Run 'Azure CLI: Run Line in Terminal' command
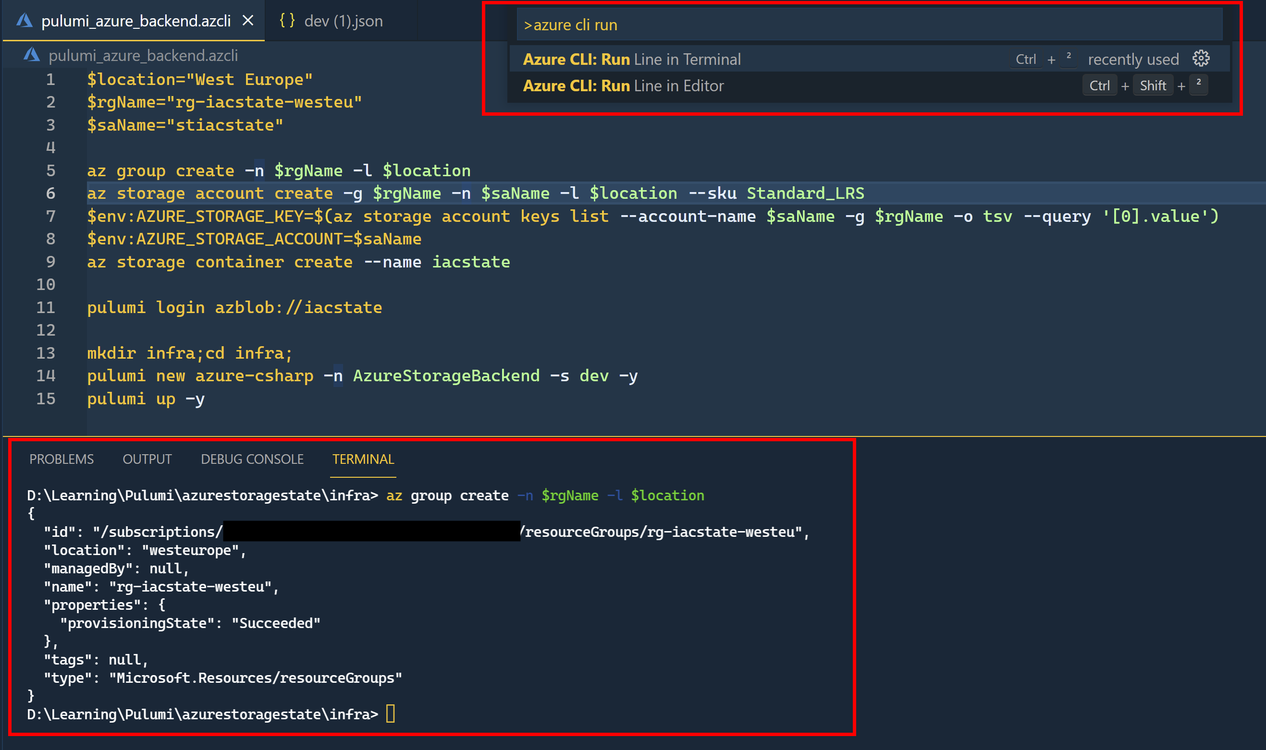Image resolution: width=1266 pixels, height=750 pixels. [632, 59]
